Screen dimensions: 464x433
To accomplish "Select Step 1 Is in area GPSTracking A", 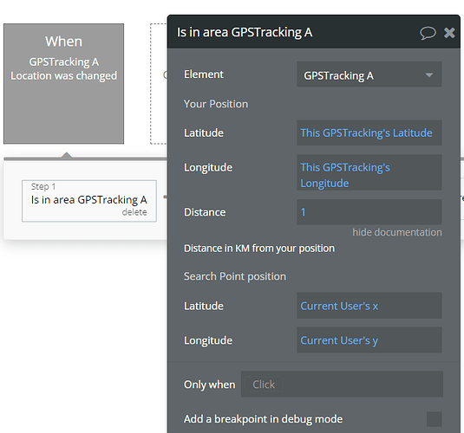I will coord(89,201).
